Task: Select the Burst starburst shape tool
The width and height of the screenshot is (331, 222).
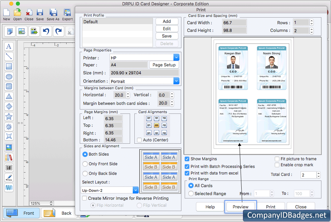Action: click(9, 126)
